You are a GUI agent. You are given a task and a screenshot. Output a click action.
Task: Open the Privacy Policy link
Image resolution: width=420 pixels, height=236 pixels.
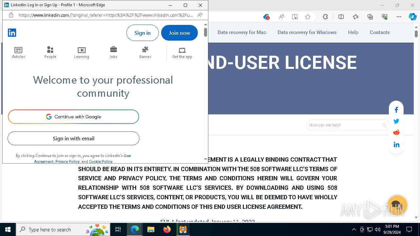coord(67,162)
